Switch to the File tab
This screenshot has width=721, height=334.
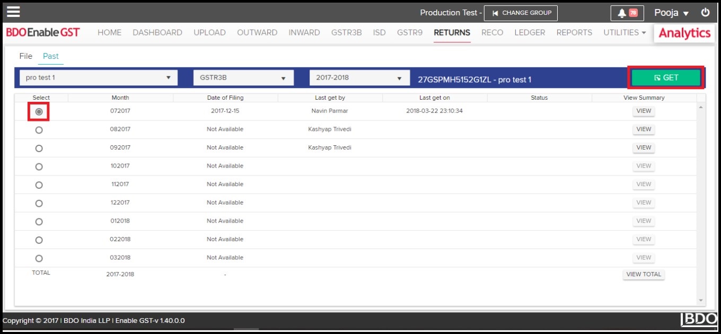[x=26, y=56]
